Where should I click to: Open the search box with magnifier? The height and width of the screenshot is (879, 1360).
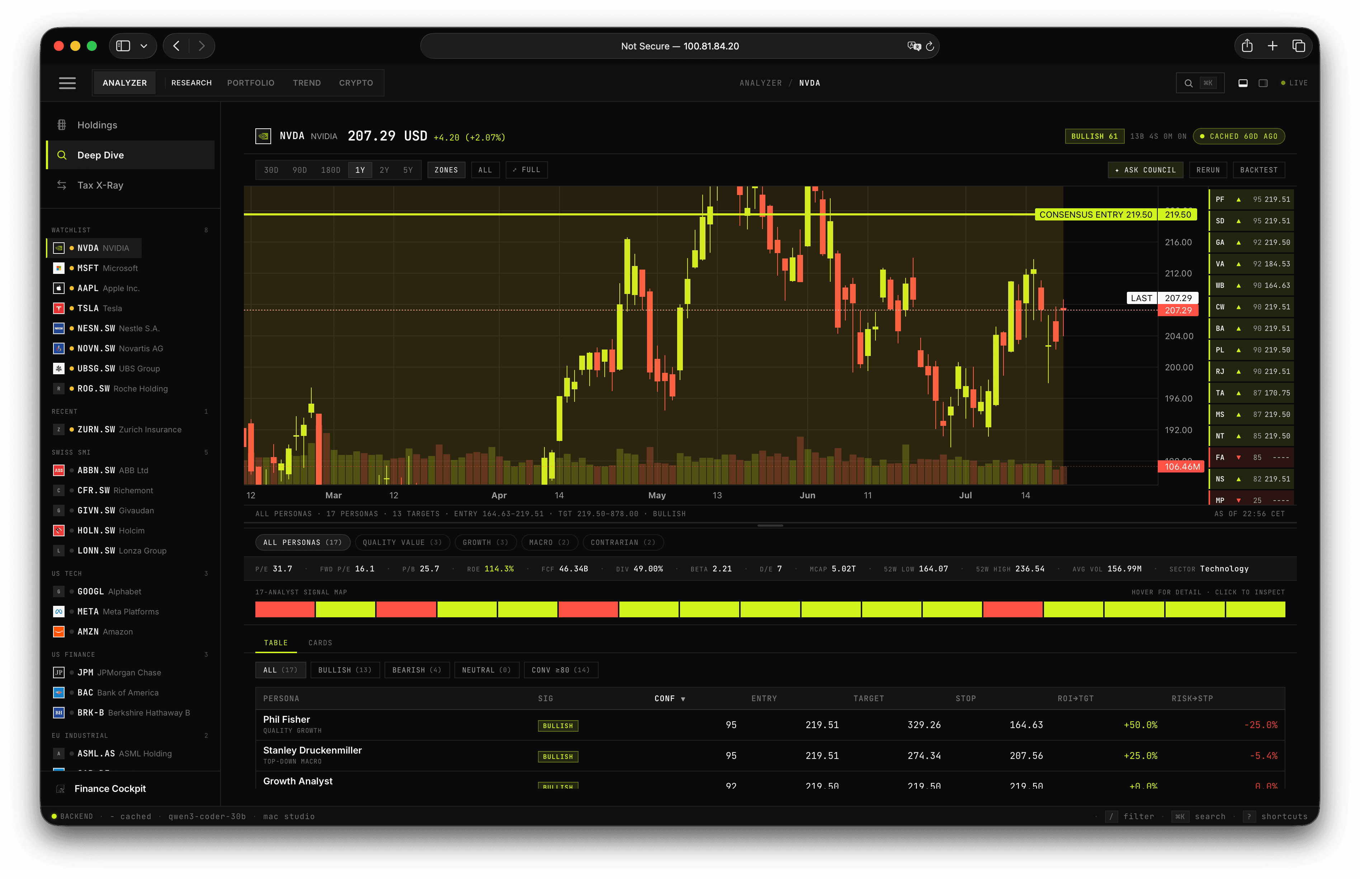(x=1200, y=83)
